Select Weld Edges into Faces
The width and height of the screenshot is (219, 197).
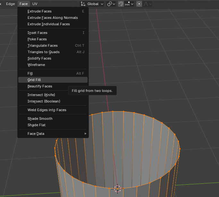[53, 110]
